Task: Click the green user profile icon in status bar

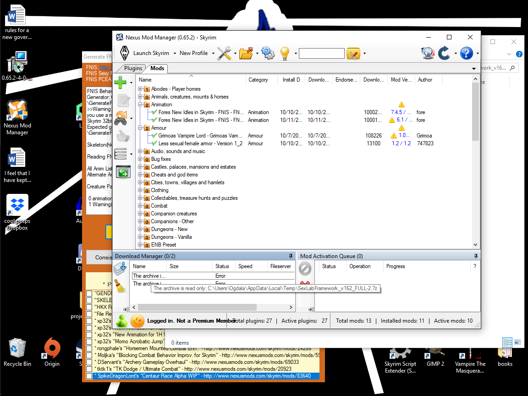Action: [x=121, y=320]
